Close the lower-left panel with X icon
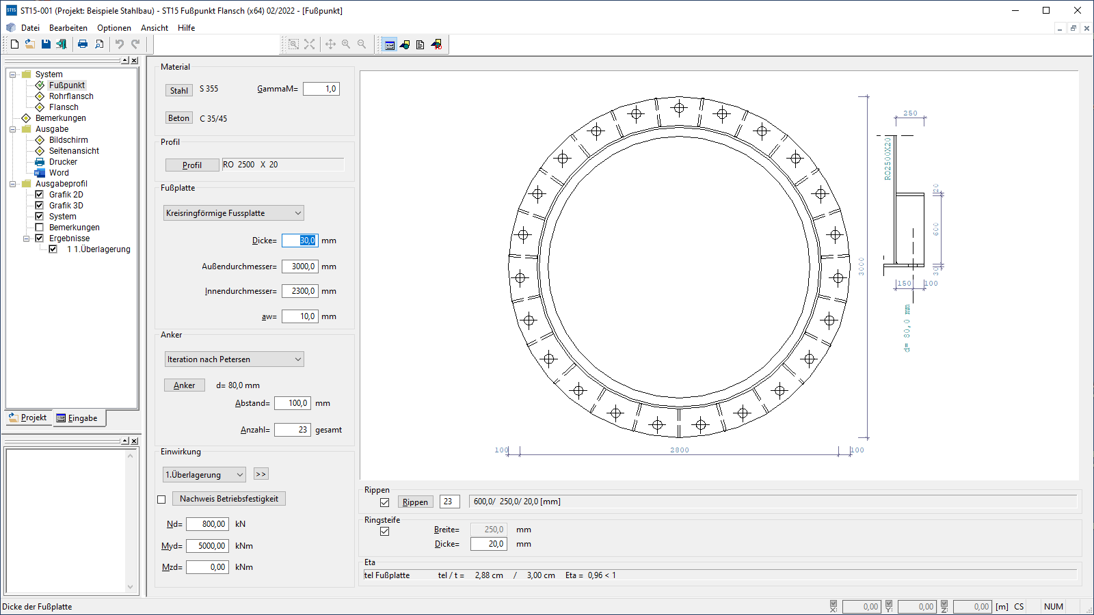Screen dimensions: 1094x615 coord(135,441)
